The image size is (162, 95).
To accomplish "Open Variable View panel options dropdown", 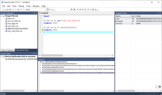I will pos(157,13).
